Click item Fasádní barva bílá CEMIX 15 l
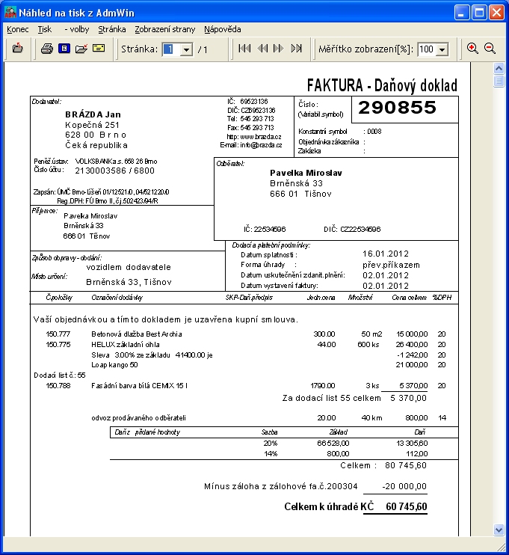This screenshot has width=509, height=555. click(139, 385)
